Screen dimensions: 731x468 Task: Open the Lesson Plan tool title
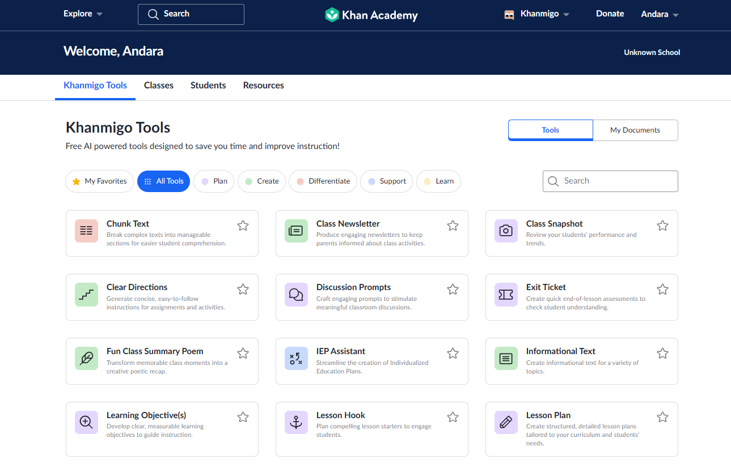point(548,415)
